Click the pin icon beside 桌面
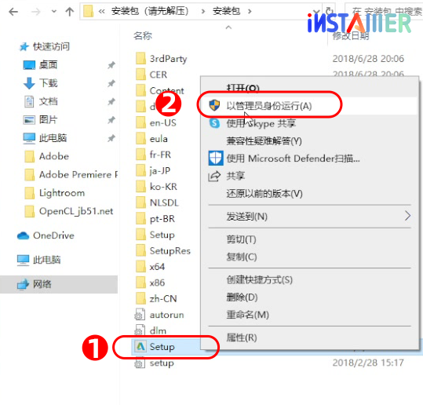This screenshot has height=405, width=423. 111,65
